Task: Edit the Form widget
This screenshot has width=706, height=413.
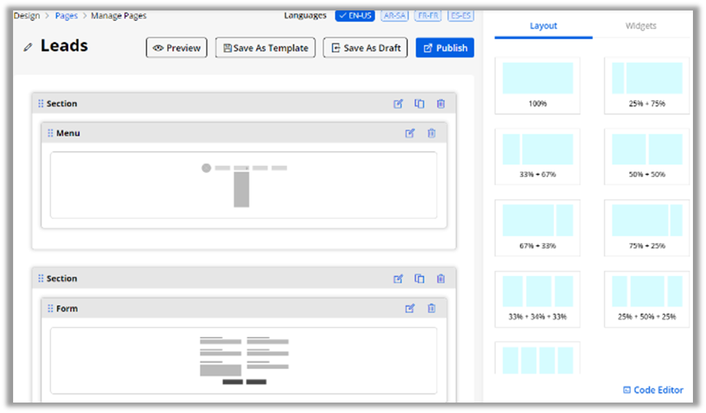Action: (409, 308)
